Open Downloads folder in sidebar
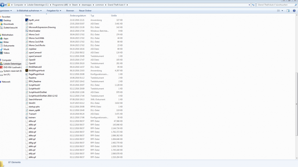 coord(9,24)
